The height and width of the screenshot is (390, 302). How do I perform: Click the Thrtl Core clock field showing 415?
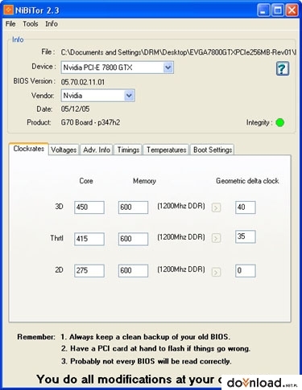point(89,239)
